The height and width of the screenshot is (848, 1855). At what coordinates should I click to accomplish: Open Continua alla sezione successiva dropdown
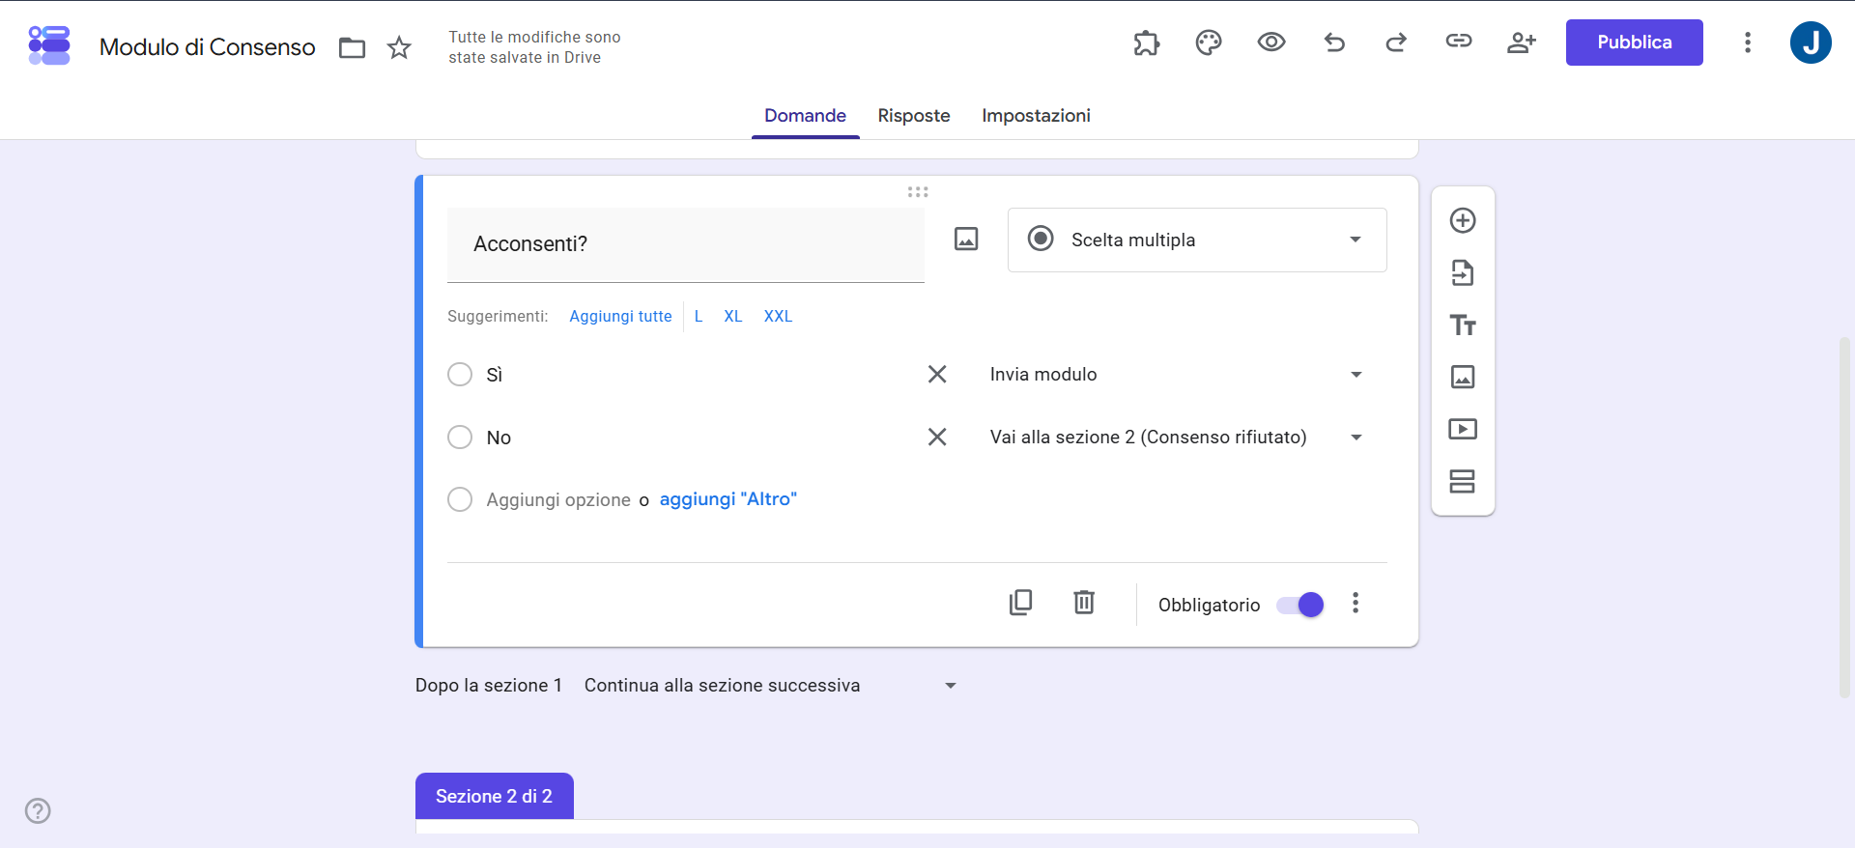tap(771, 685)
